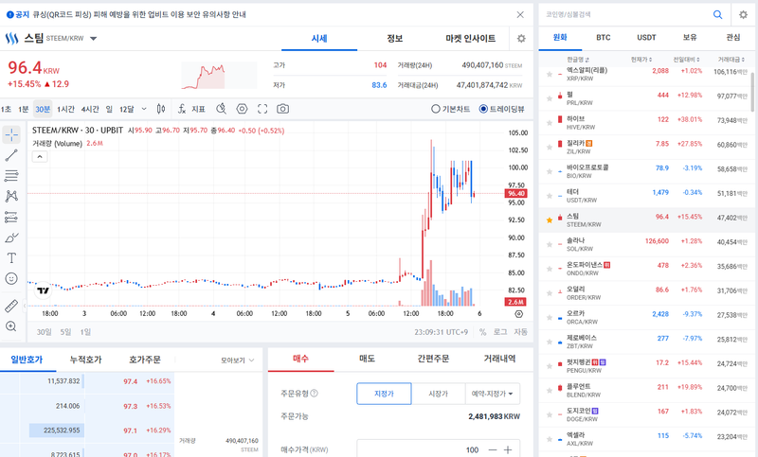Expand the STEEM/KRW market dropdown arrow
The image size is (758, 457).
(93, 39)
